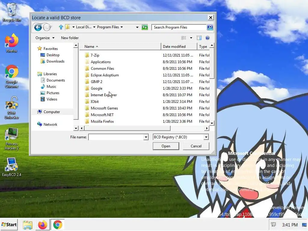Open the Start menu
Screen dimensions: 308x231
(9, 225)
